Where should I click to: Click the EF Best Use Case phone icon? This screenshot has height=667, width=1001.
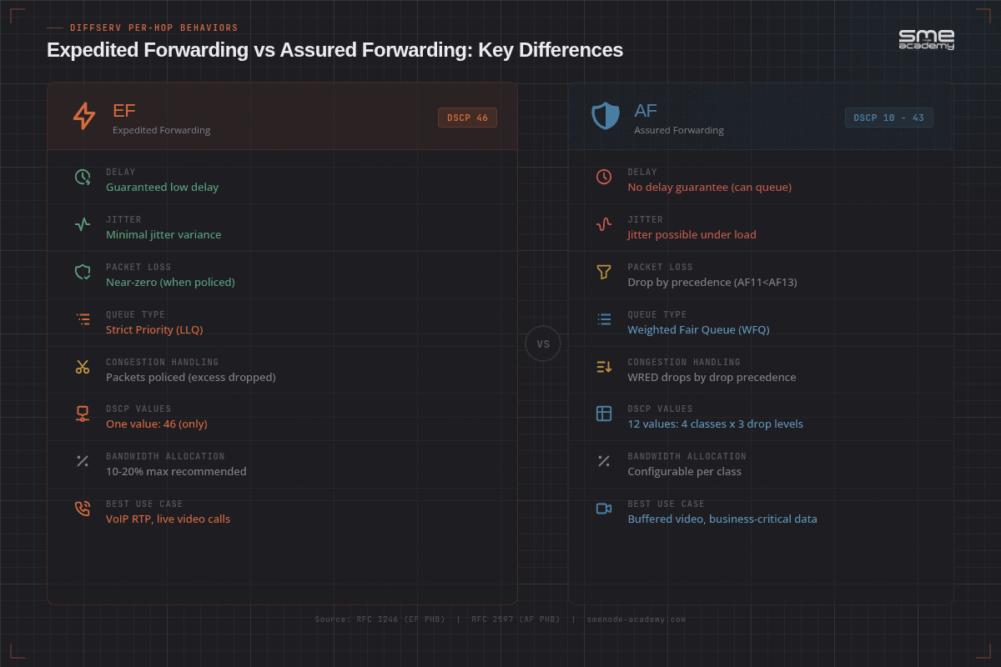[x=83, y=509]
